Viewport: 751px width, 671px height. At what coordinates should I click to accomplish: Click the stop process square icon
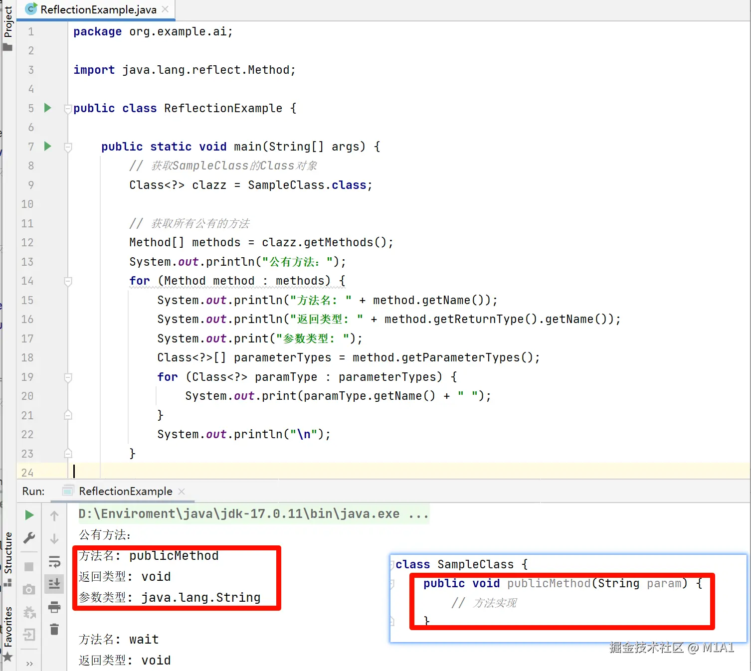[x=29, y=567]
